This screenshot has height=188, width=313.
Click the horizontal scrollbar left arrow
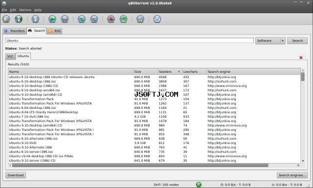tap(10, 165)
